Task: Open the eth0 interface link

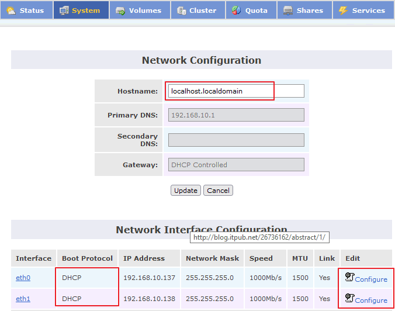Action: point(23,278)
